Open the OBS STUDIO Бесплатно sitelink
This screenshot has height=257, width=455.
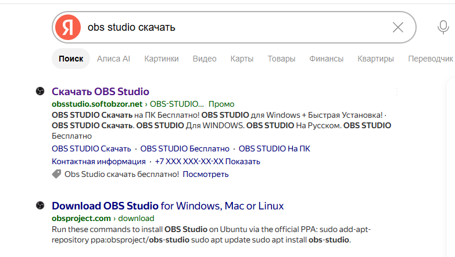[185, 149]
